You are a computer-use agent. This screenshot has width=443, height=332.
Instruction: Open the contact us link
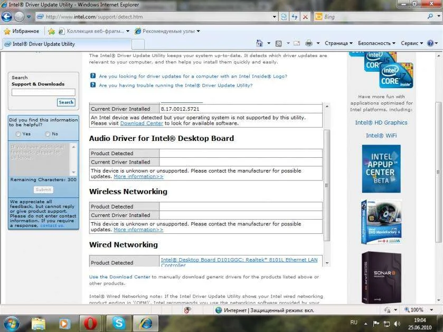[x=52, y=225]
